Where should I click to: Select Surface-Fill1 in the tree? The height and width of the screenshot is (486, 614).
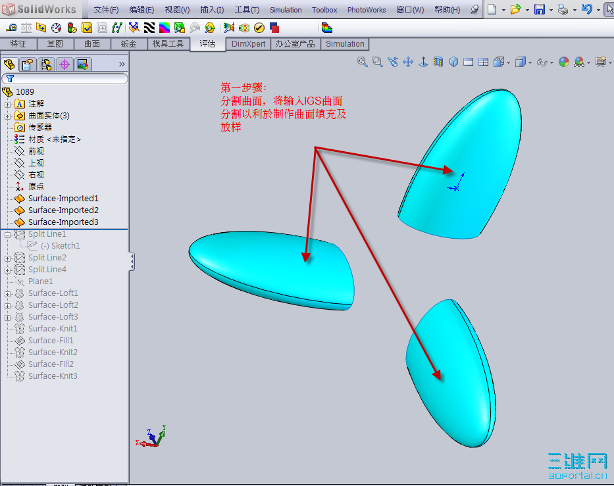(51, 341)
